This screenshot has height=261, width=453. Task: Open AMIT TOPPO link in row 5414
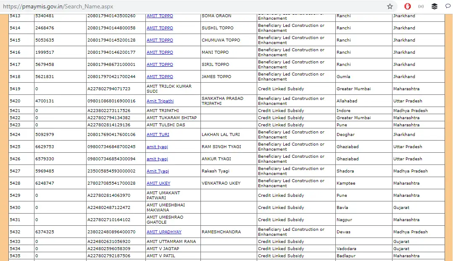pos(160,28)
